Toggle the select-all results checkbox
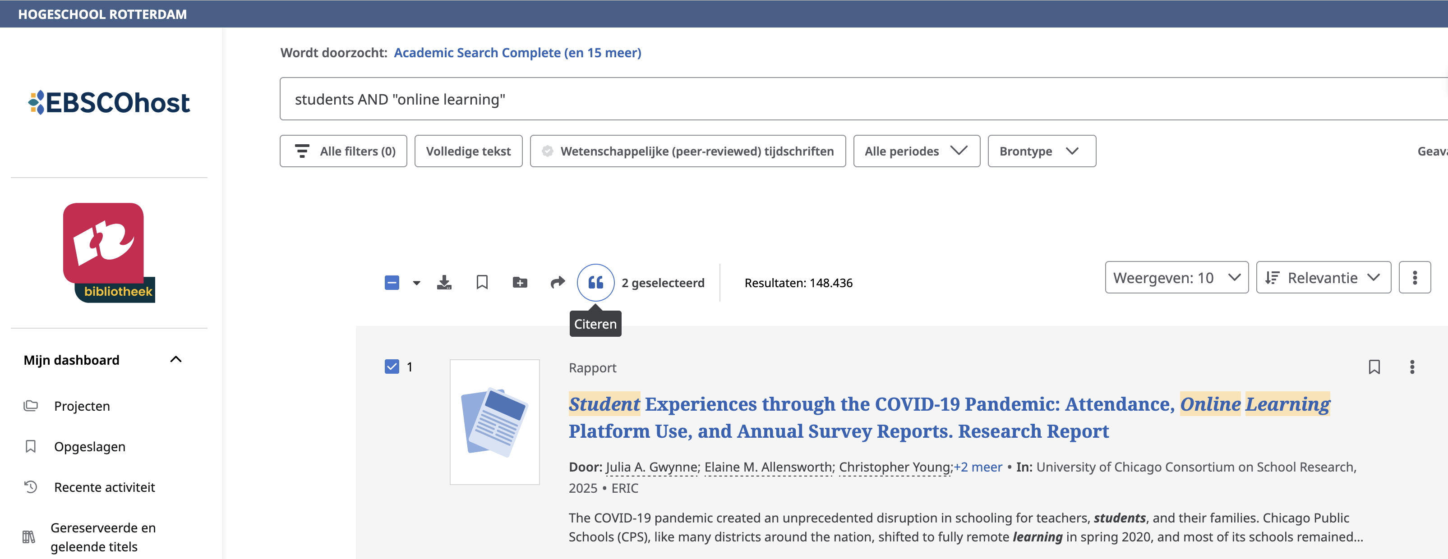The height and width of the screenshot is (559, 1448). coord(392,282)
